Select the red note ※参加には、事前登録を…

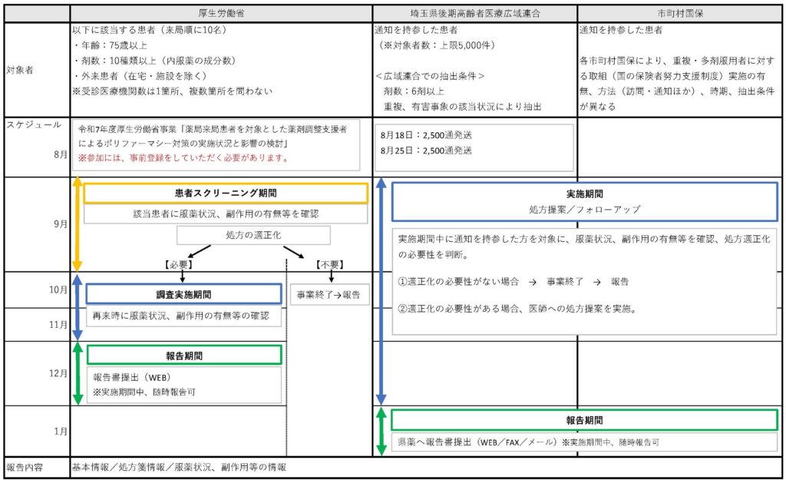coord(183,158)
